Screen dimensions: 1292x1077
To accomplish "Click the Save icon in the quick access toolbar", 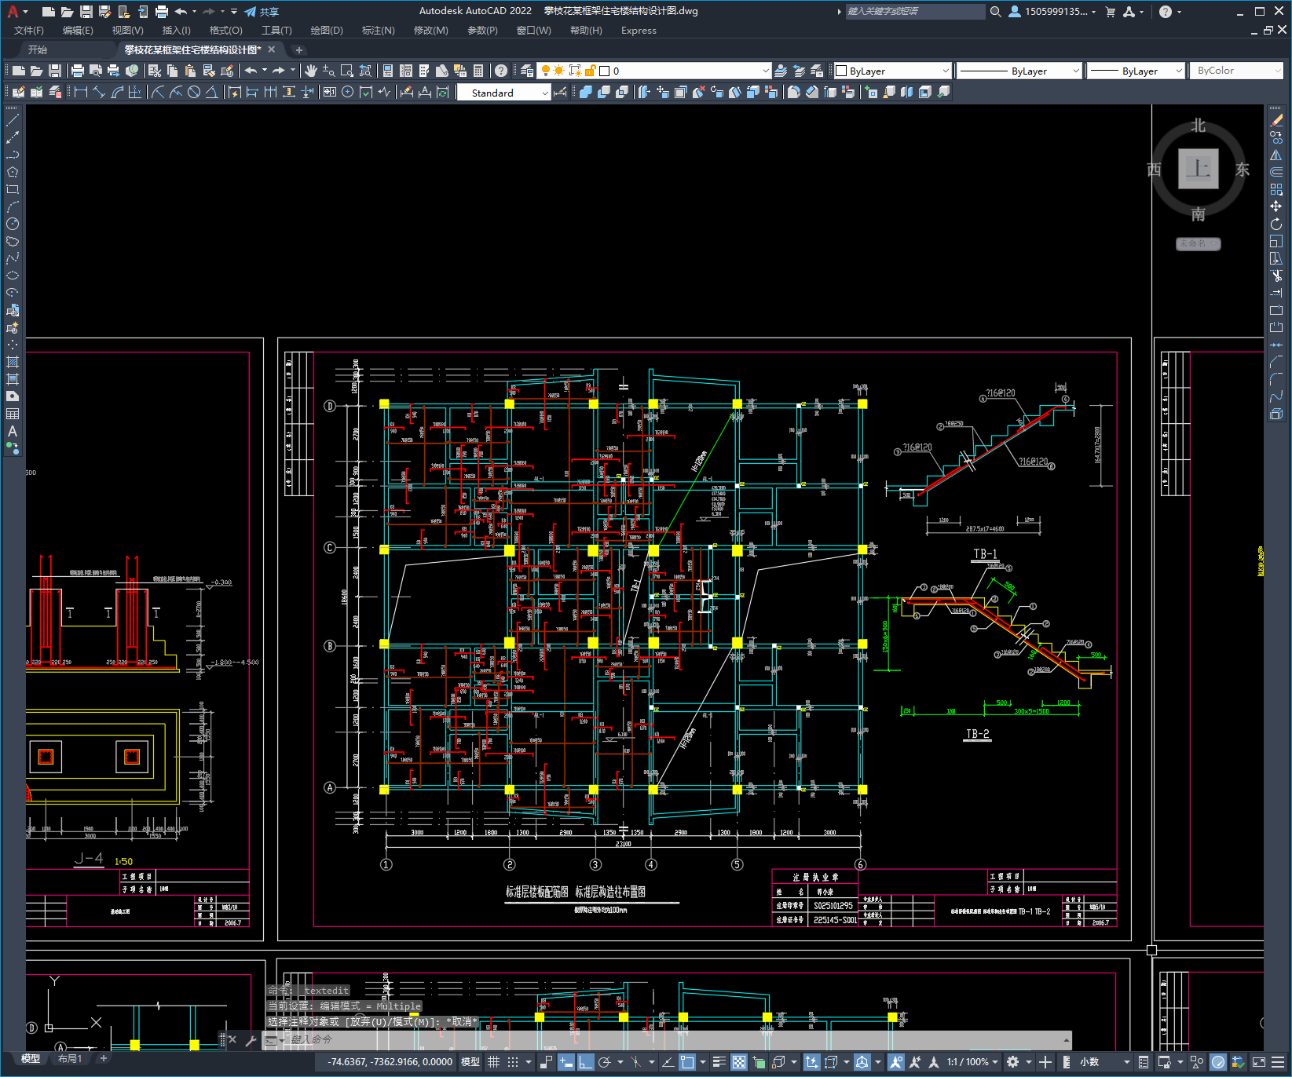I will coord(86,12).
